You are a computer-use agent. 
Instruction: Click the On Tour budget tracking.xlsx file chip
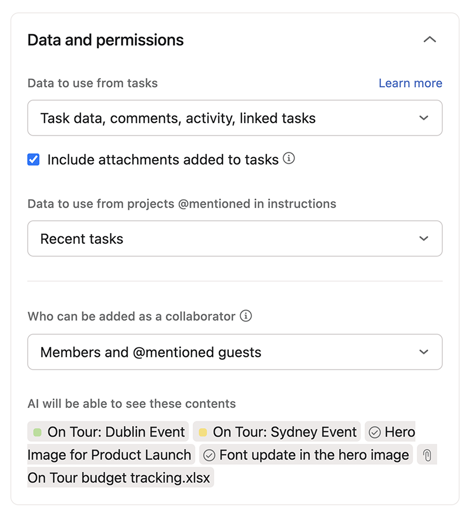click(119, 478)
